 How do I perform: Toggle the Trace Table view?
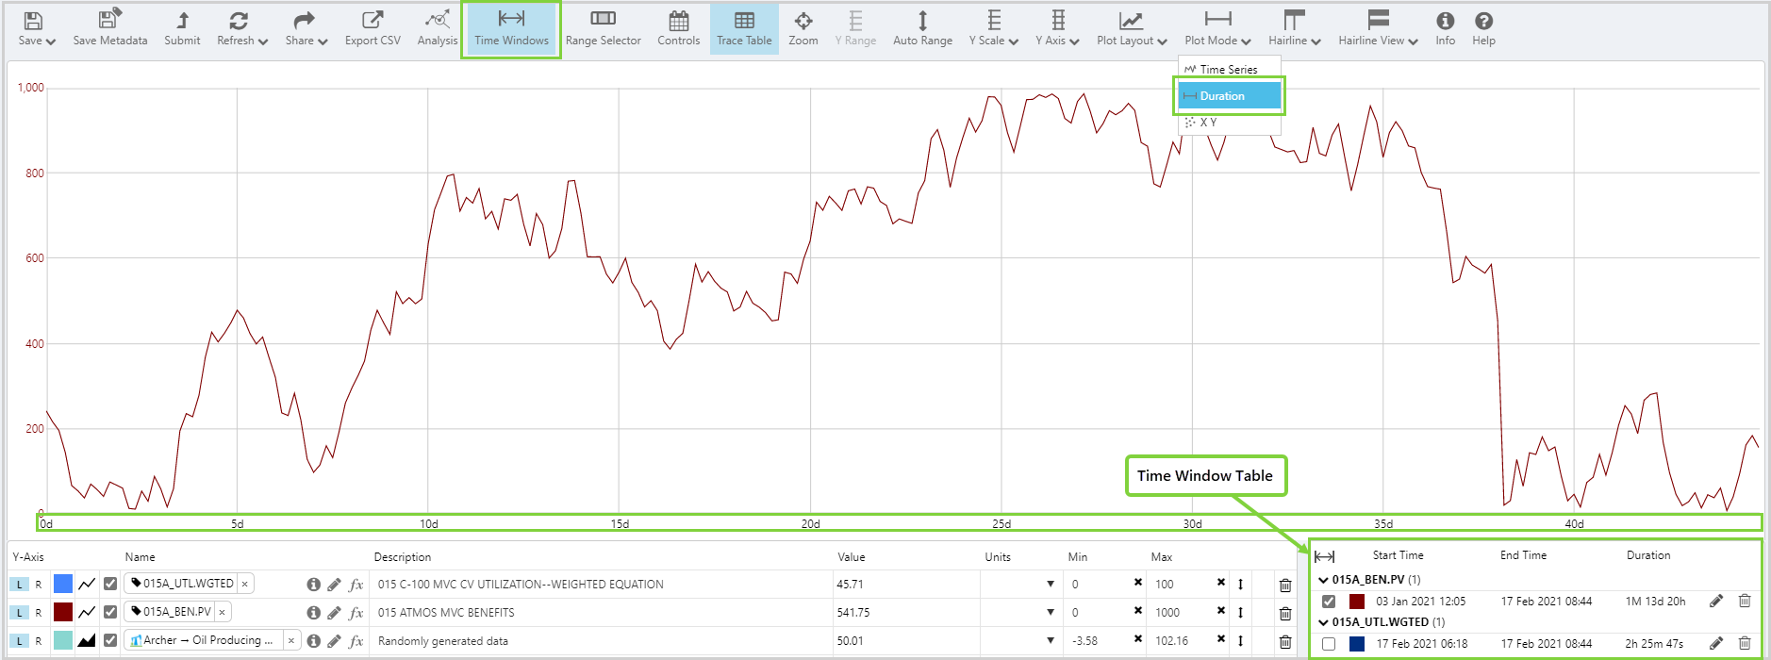(x=744, y=28)
